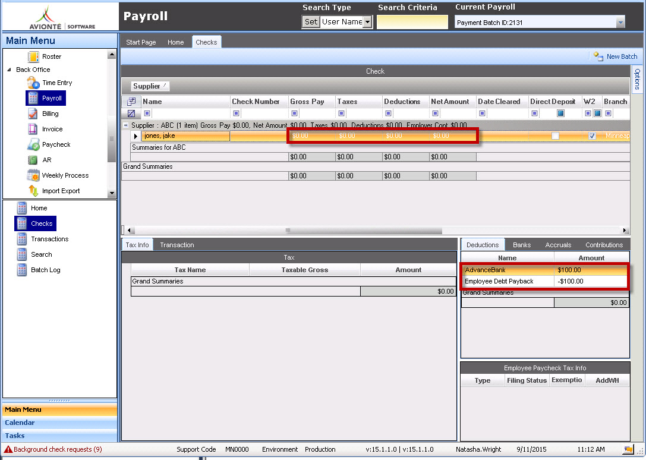Click the Batch Log submenu icon

[x=22, y=270]
